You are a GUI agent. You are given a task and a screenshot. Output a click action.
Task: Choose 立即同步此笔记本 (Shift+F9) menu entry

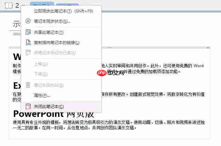point(61,11)
